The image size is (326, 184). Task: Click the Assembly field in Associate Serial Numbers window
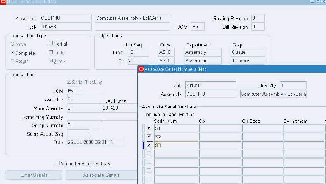point(210,94)
